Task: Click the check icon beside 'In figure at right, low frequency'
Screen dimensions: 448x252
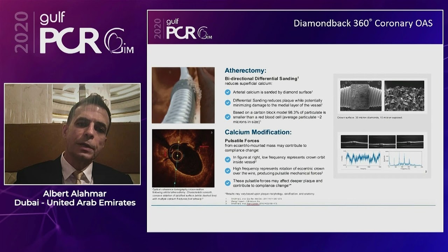Action: click(x=228, y=160)
